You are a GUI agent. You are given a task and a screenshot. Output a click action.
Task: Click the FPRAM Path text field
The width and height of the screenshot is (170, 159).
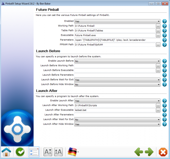[x=115, y=45]
